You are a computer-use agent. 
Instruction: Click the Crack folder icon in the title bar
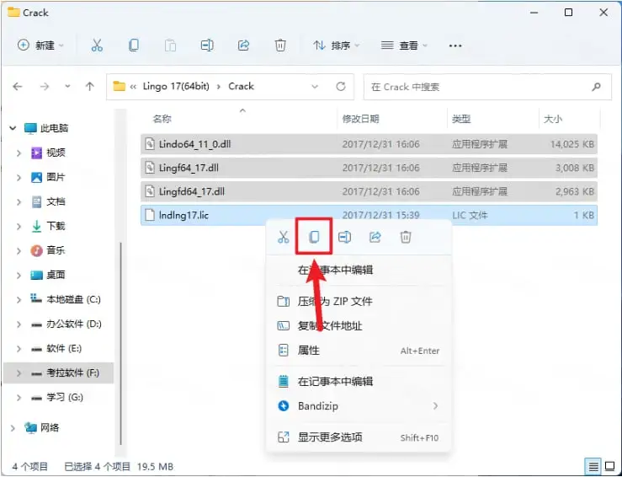(13, 13)
